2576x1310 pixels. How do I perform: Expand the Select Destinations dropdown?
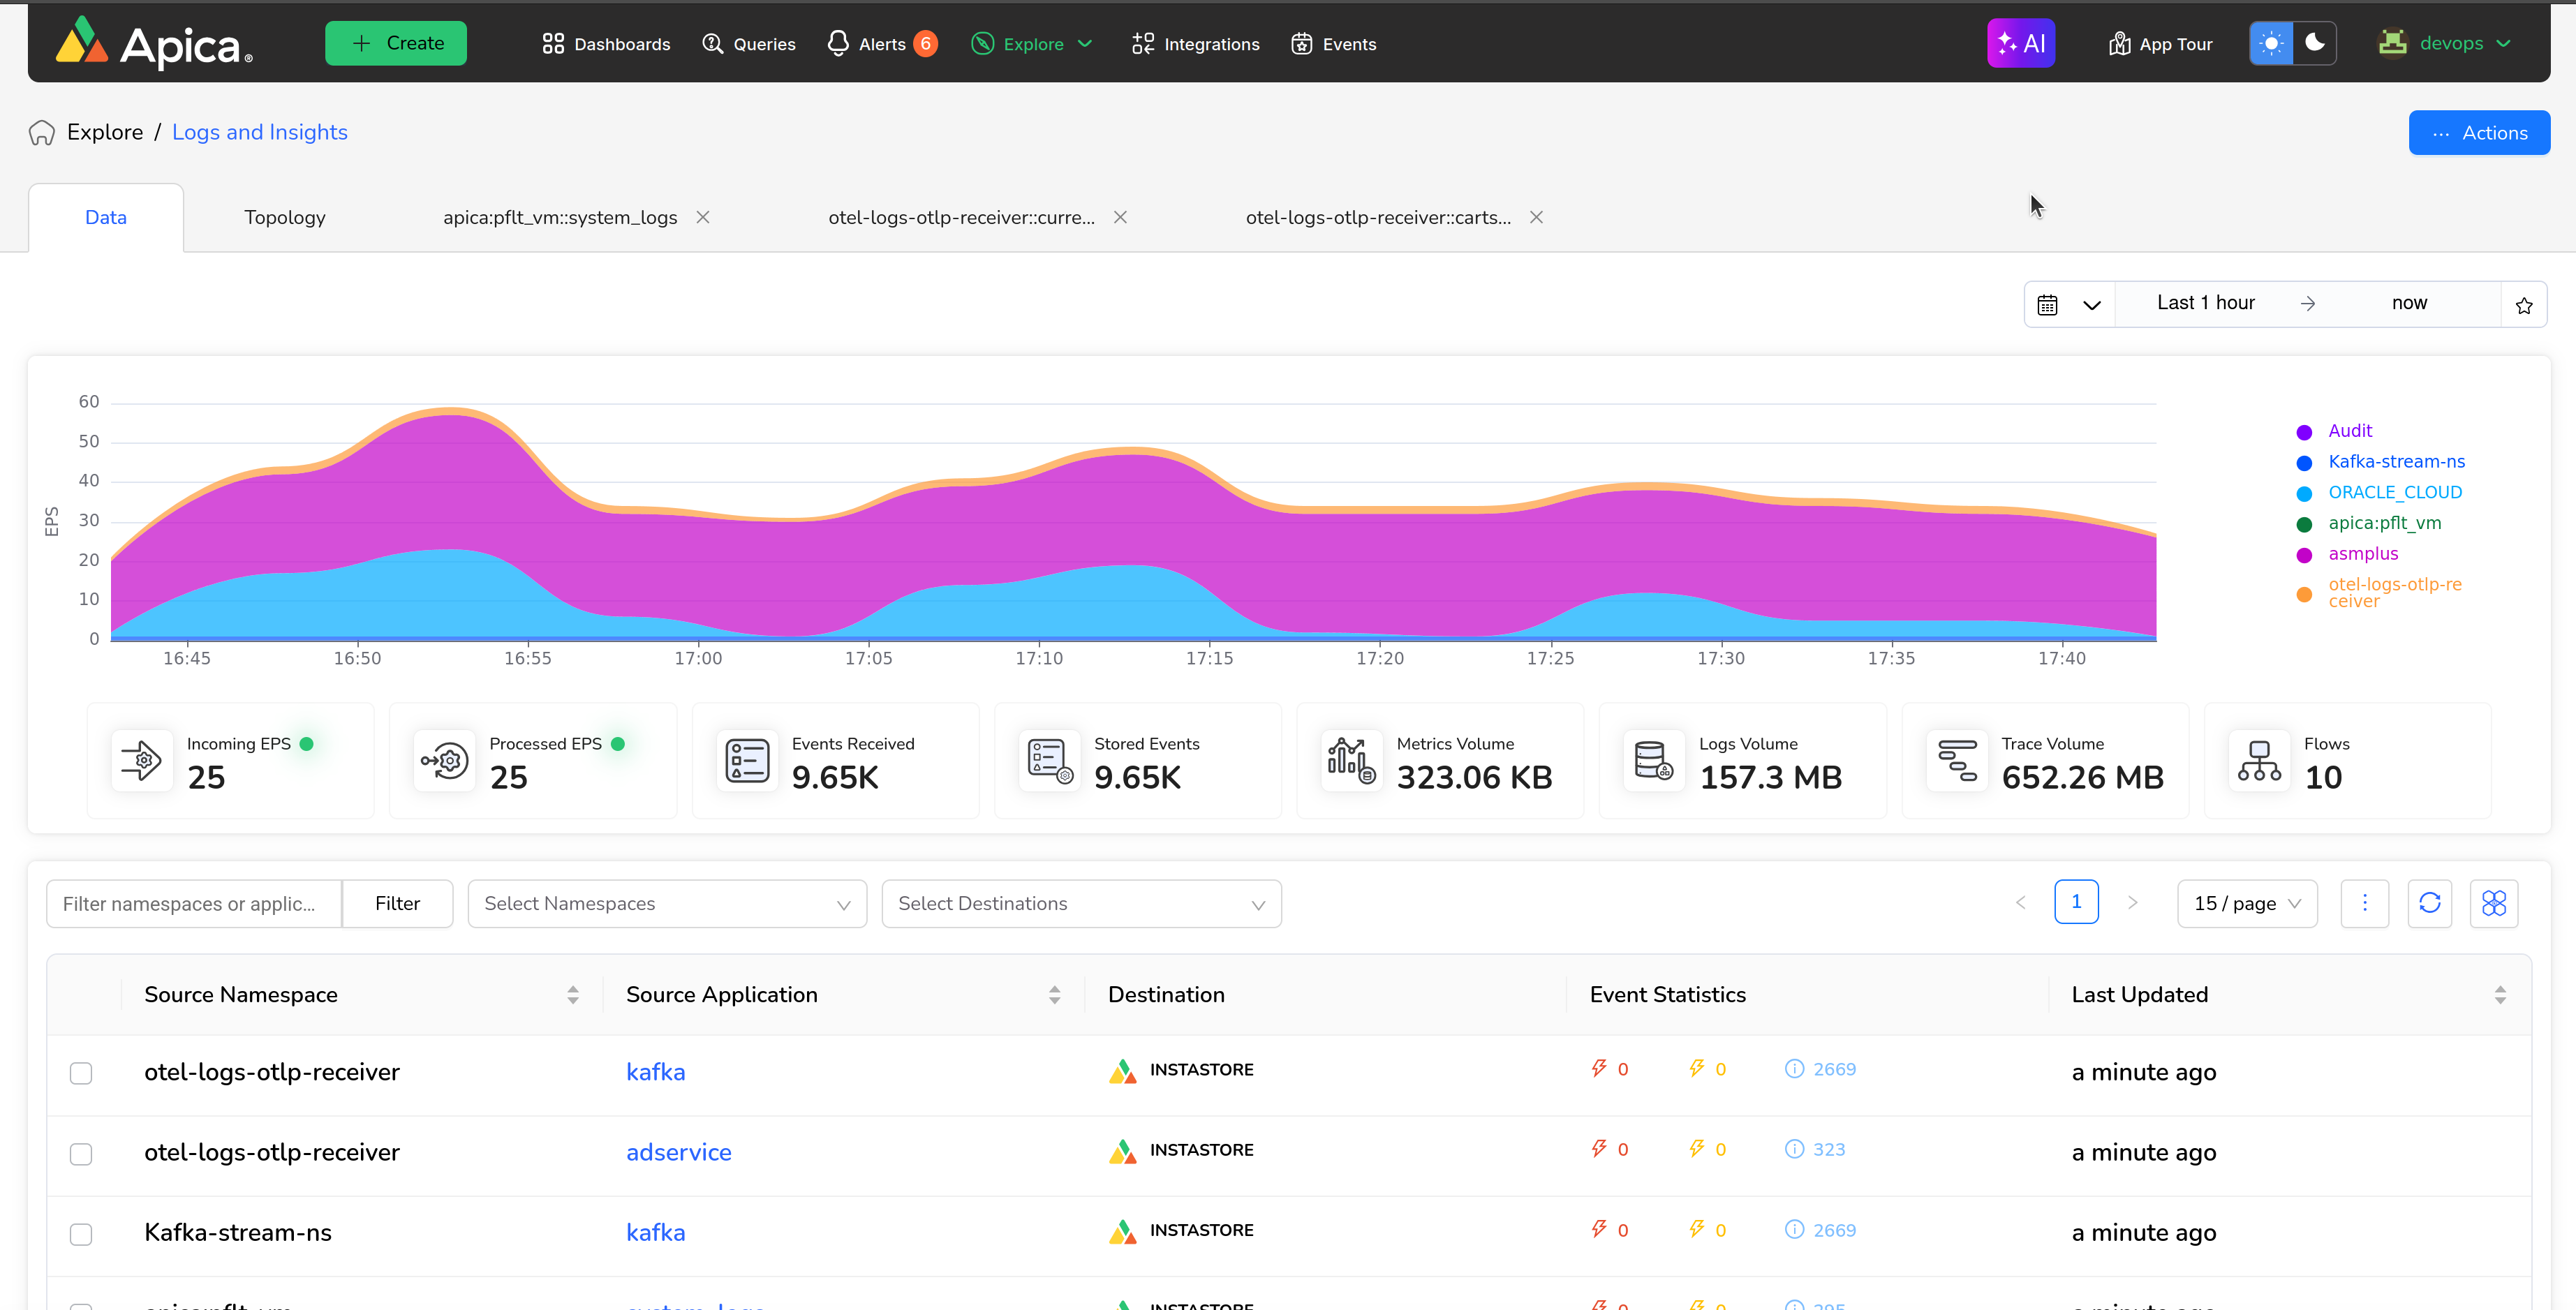coord(1081,903)
